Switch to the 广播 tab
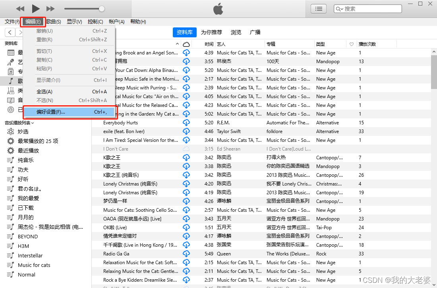437x288 pixels. [255, 32]
